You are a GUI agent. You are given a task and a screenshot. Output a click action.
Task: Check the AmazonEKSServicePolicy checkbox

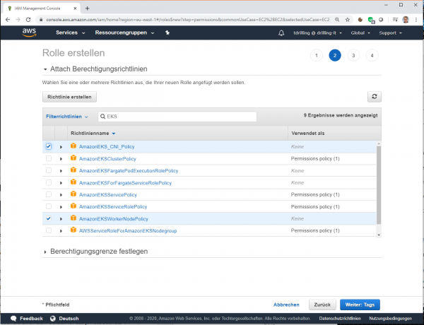tap(49, 194)
